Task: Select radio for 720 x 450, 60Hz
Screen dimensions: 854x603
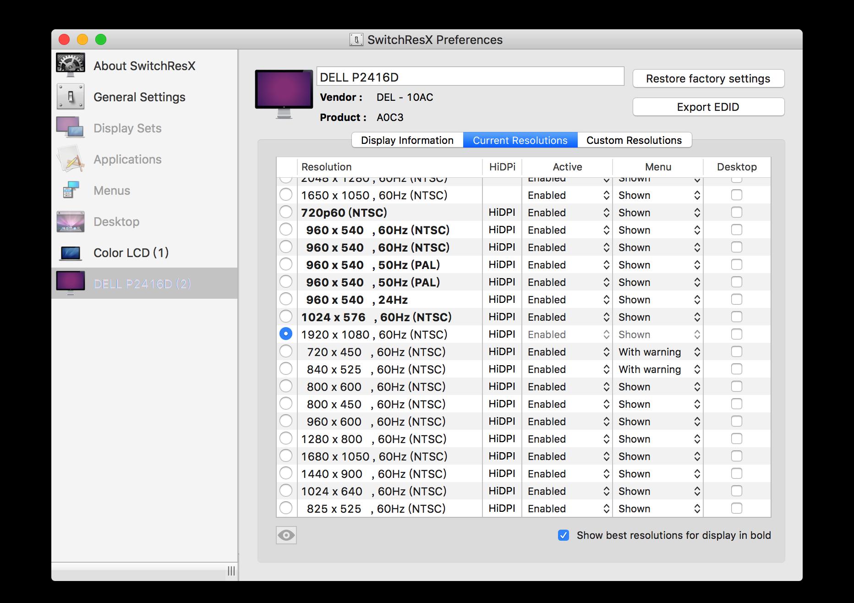Action: pos(286,351)
